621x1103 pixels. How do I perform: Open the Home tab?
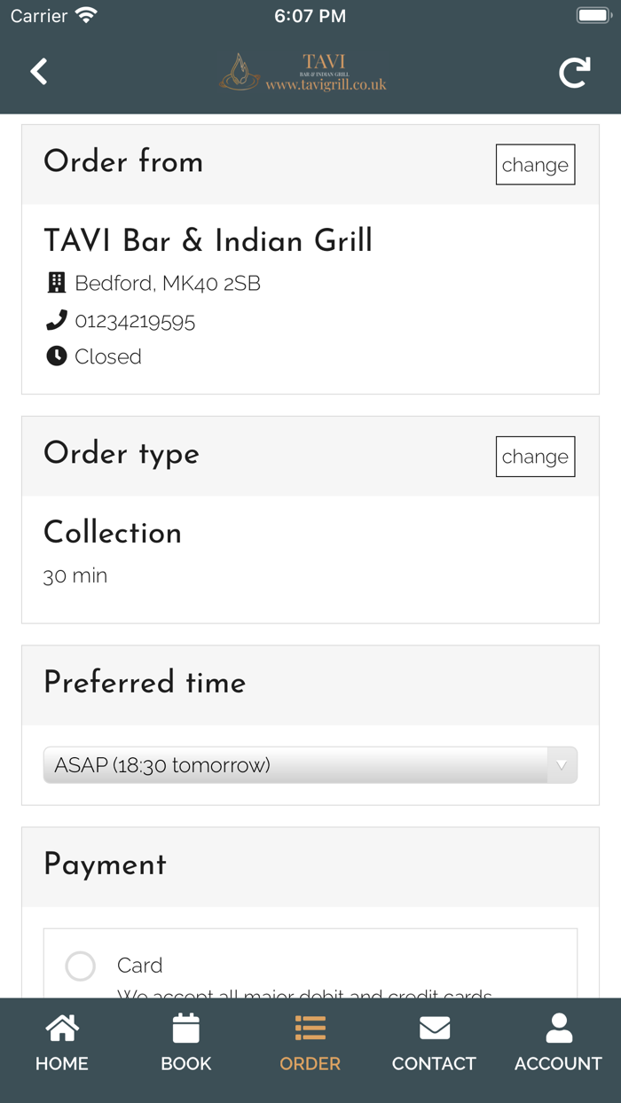(x=62, y=1044)
